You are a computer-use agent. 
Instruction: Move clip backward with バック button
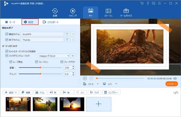click(x=94, y=92)
